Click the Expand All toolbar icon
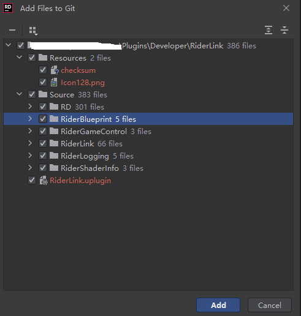The width and height of the screenshot is (301, 316). (269, 30)
